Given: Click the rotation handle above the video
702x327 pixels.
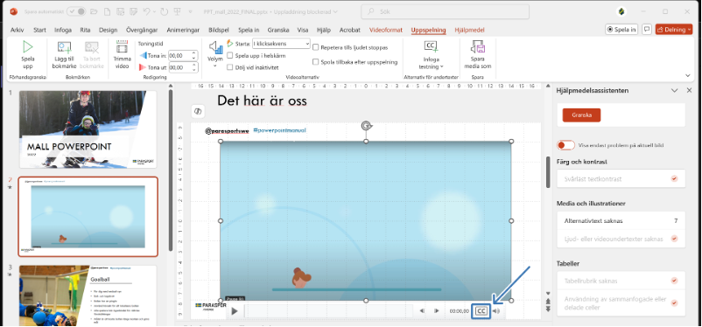Looking at the screenshot, I should 366,125.
